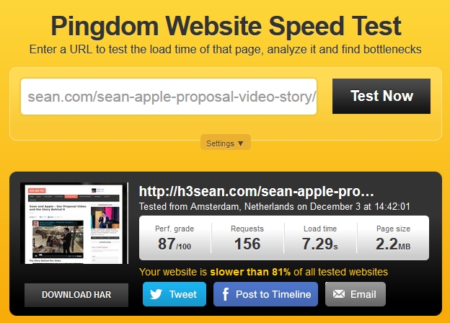The height and width of the screenshot is (323, 450).
Task: Click the Tested from Amsterdam line
Action: tap(275, 206)
